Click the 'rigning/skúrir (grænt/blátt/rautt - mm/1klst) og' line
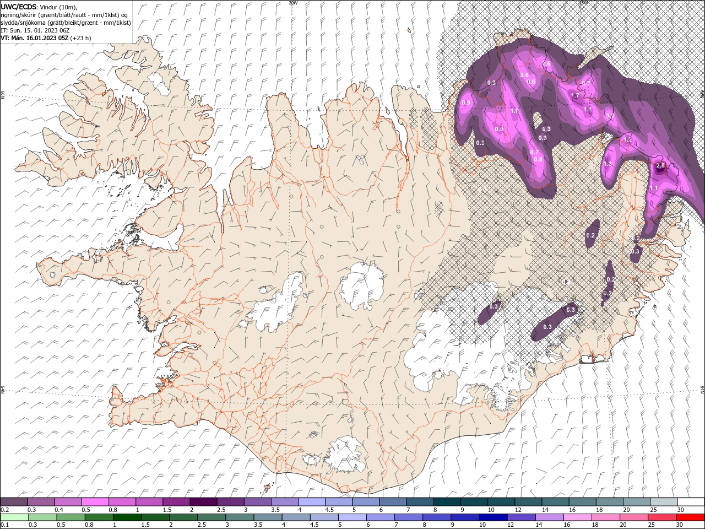The width and height of the screenshot is (705, 529). (x=64, y=15)
